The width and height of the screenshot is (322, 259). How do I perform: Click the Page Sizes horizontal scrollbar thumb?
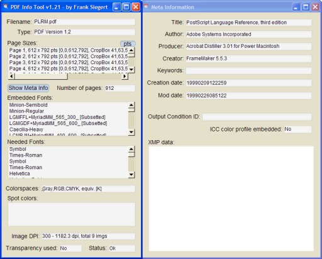coord(41,77)
